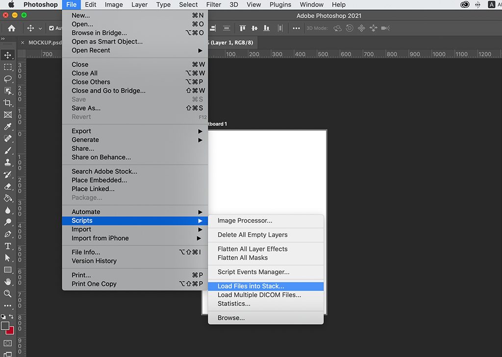Click the Home icon in options bar
The image size is (502, 357).
pos(11,28)
